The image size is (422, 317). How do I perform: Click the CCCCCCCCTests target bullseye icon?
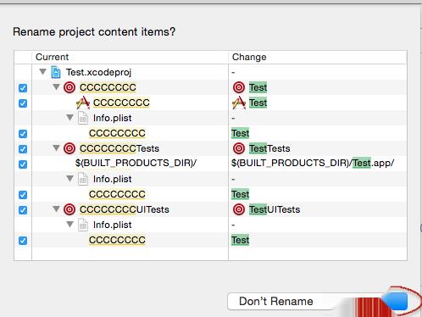69,148
